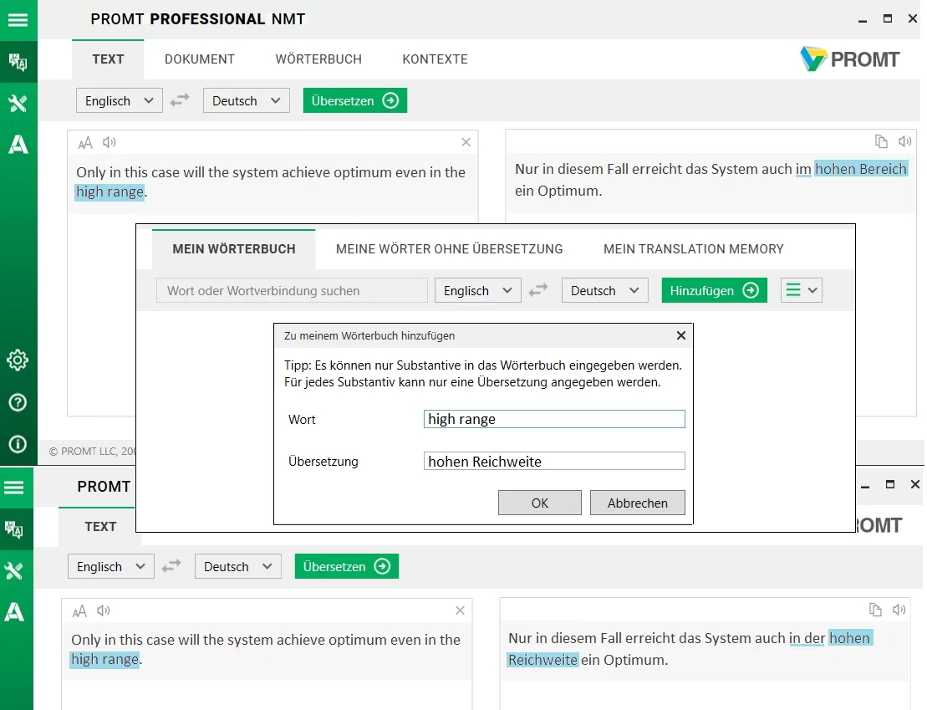
Task: Play source speaker in bottom window
Action: 103,610
